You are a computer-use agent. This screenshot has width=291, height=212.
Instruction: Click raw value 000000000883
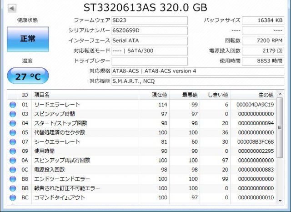tap(256, 170)
